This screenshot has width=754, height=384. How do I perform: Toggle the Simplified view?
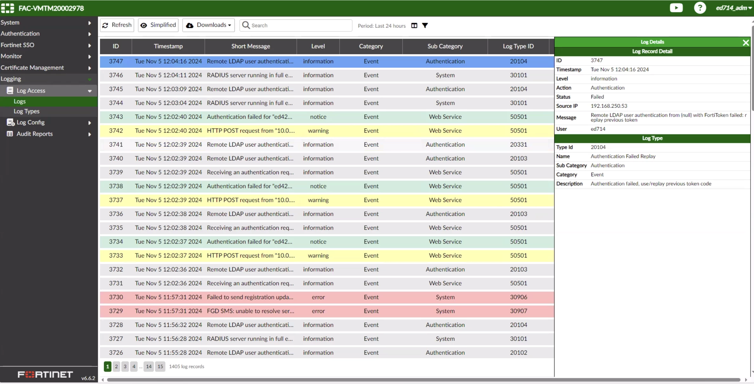(x=158, y=25)
